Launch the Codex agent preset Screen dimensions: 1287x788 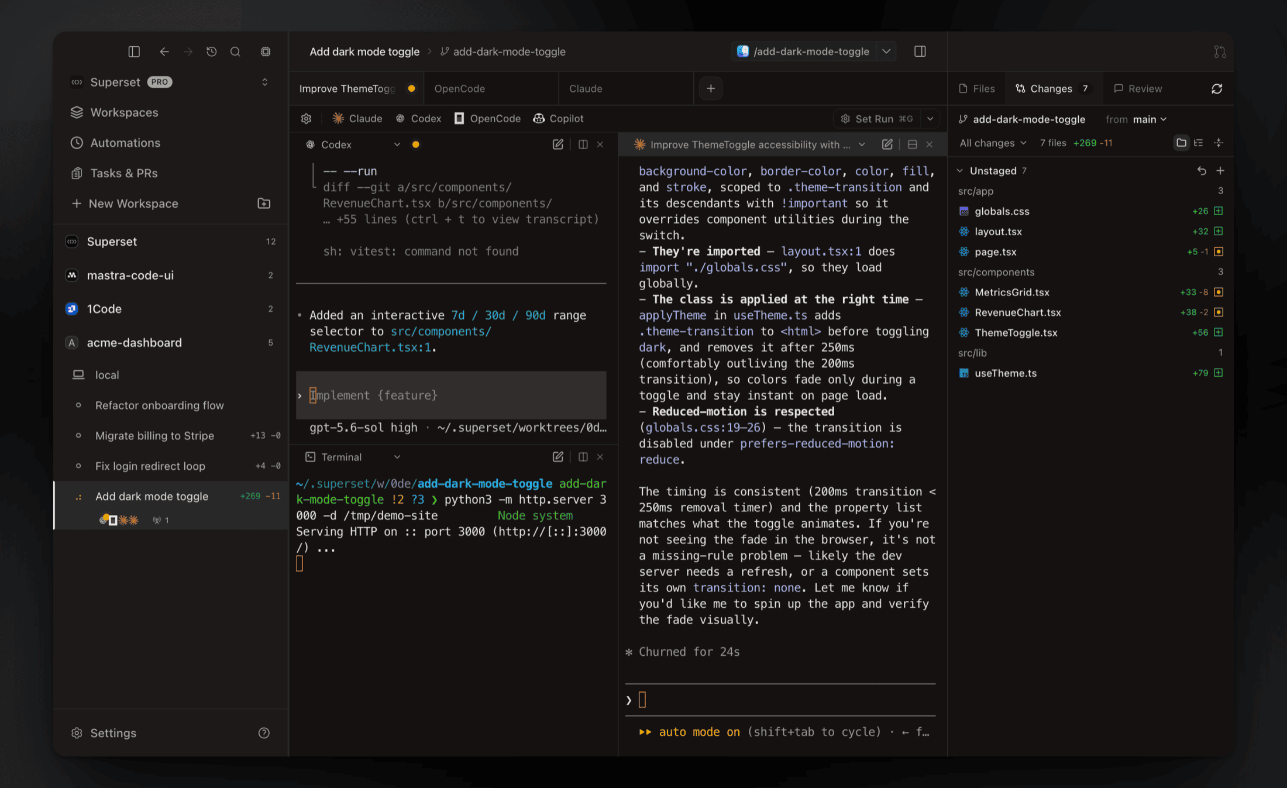point(418,119)
